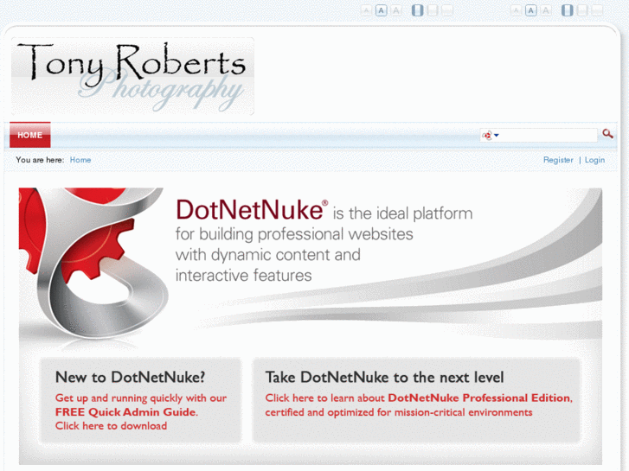Open DotNetNuke Professional Edition link
629x471 pixels.
[479, 398]
